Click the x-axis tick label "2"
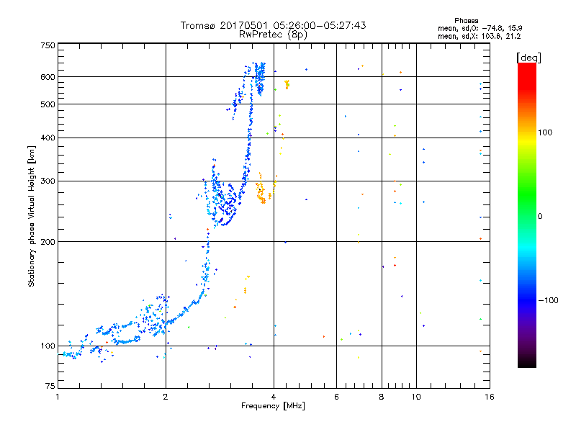 click(166, 397)
